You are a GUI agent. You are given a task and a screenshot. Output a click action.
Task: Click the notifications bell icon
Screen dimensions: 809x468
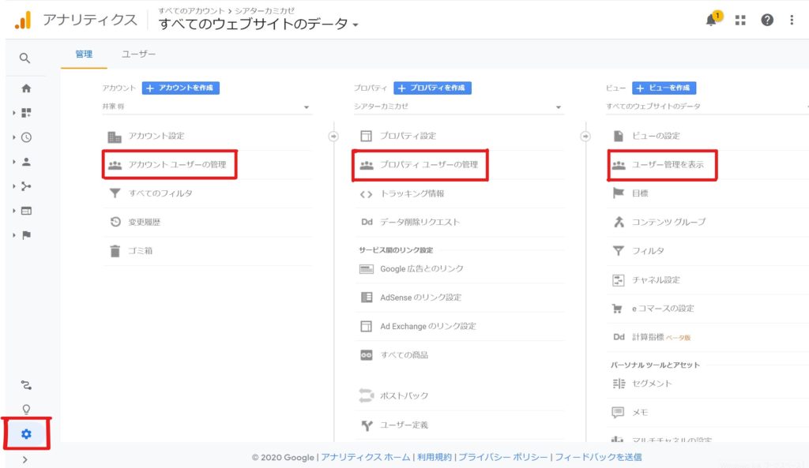(711, 21)
